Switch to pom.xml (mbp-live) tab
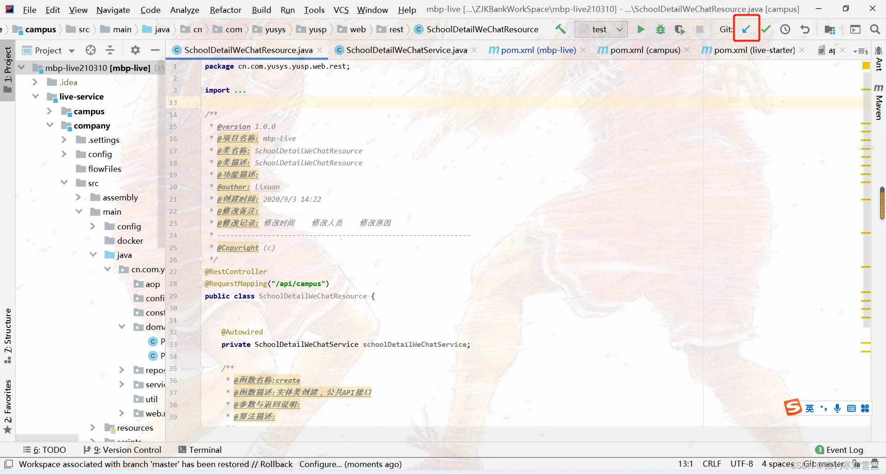The height and width of the screenshot is (474, 886). (x=538, y=50)
